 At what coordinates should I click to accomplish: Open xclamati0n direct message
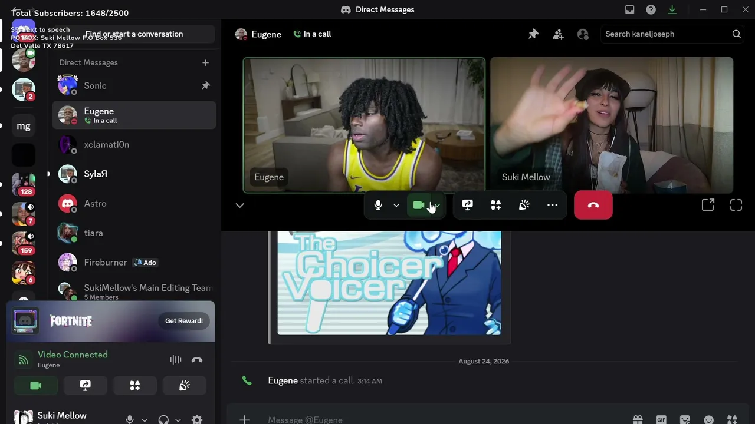pyautogui.click(x=134, y=144)
